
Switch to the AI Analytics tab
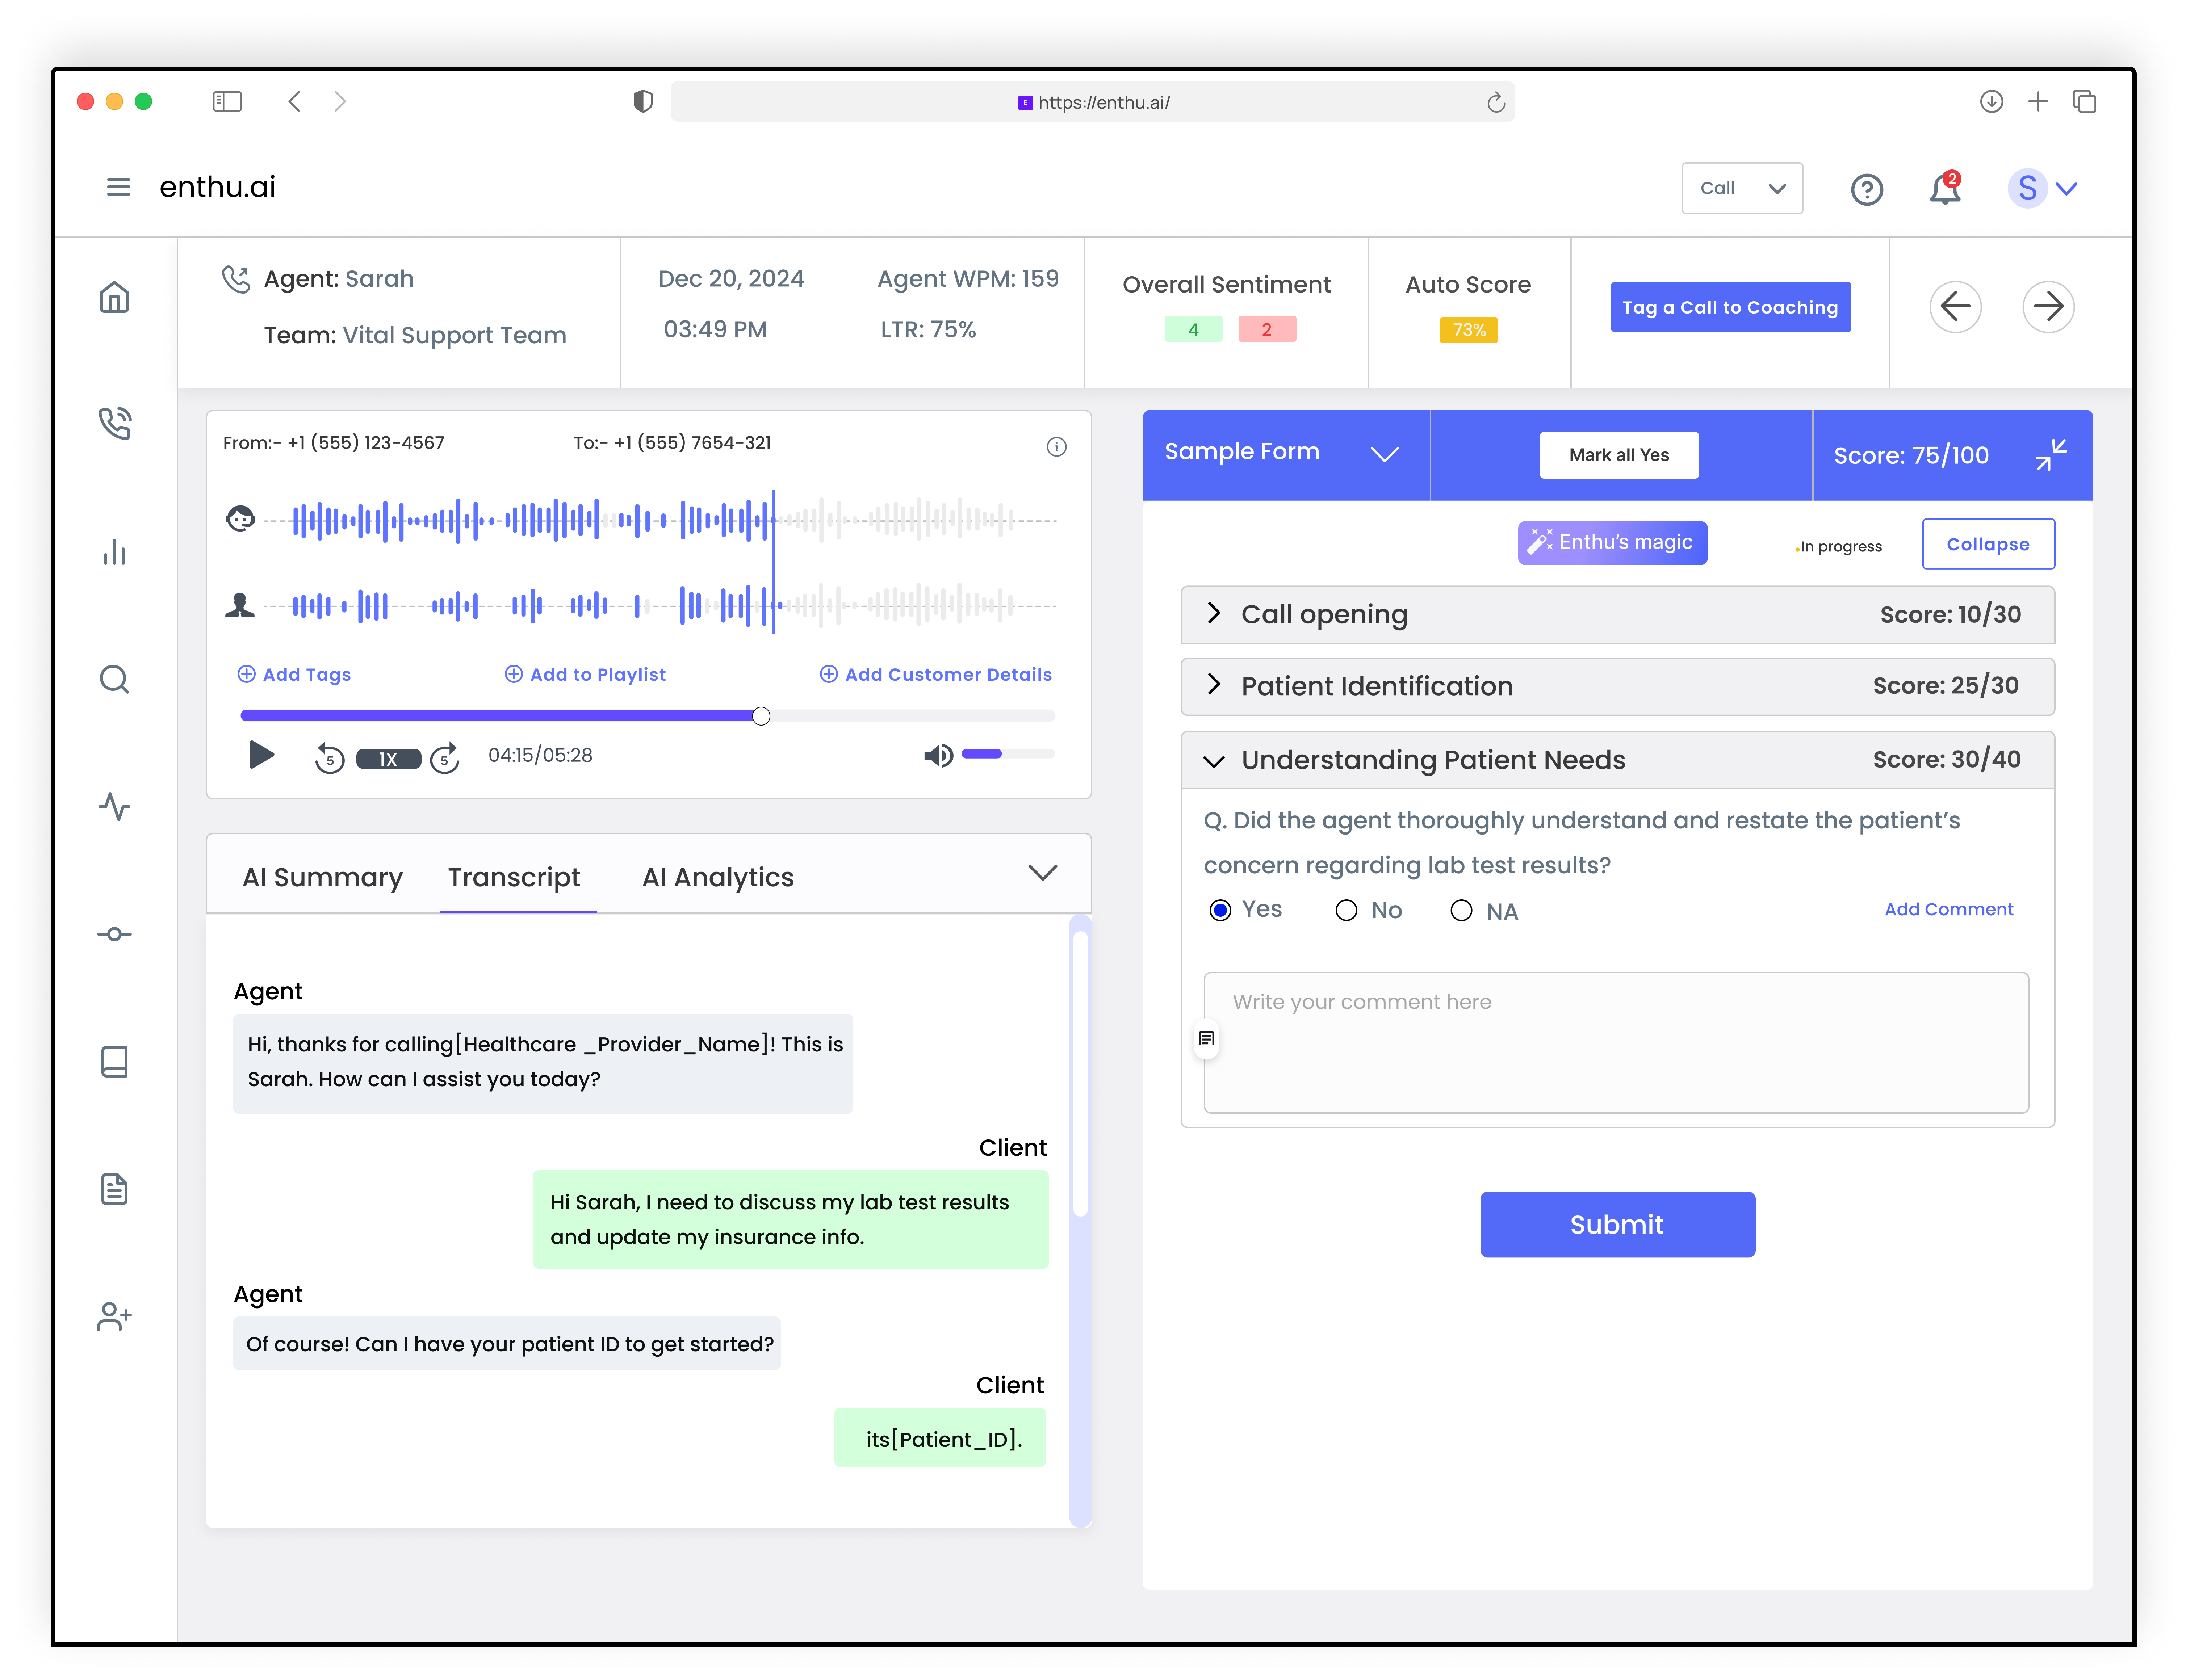tap(718, 877)
